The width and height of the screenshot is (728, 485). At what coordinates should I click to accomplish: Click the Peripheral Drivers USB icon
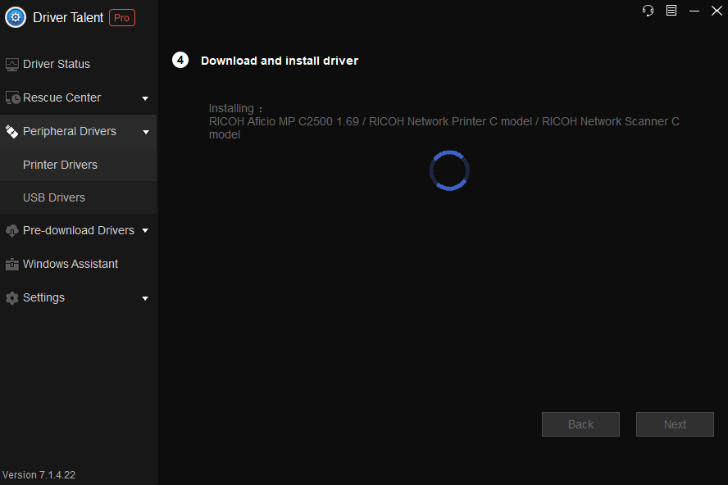point(11,132)
